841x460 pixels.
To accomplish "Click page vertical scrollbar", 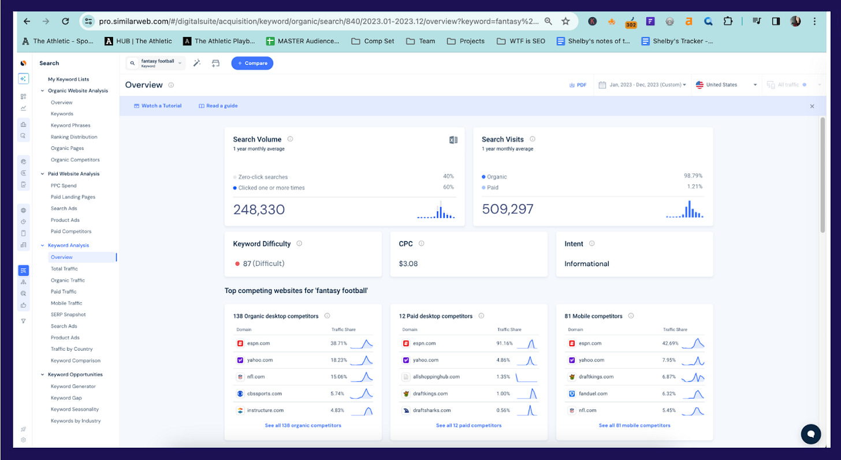I will (823, 175).
